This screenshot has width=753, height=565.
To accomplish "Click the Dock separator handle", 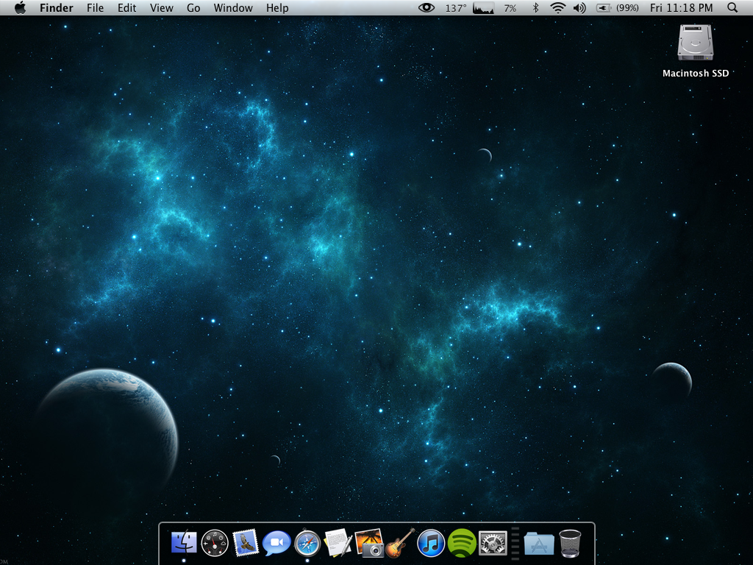I will pyautogui.click(x=515, y=544).
